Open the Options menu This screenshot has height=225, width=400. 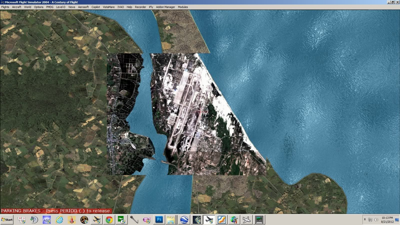click(x=38, y=7)
